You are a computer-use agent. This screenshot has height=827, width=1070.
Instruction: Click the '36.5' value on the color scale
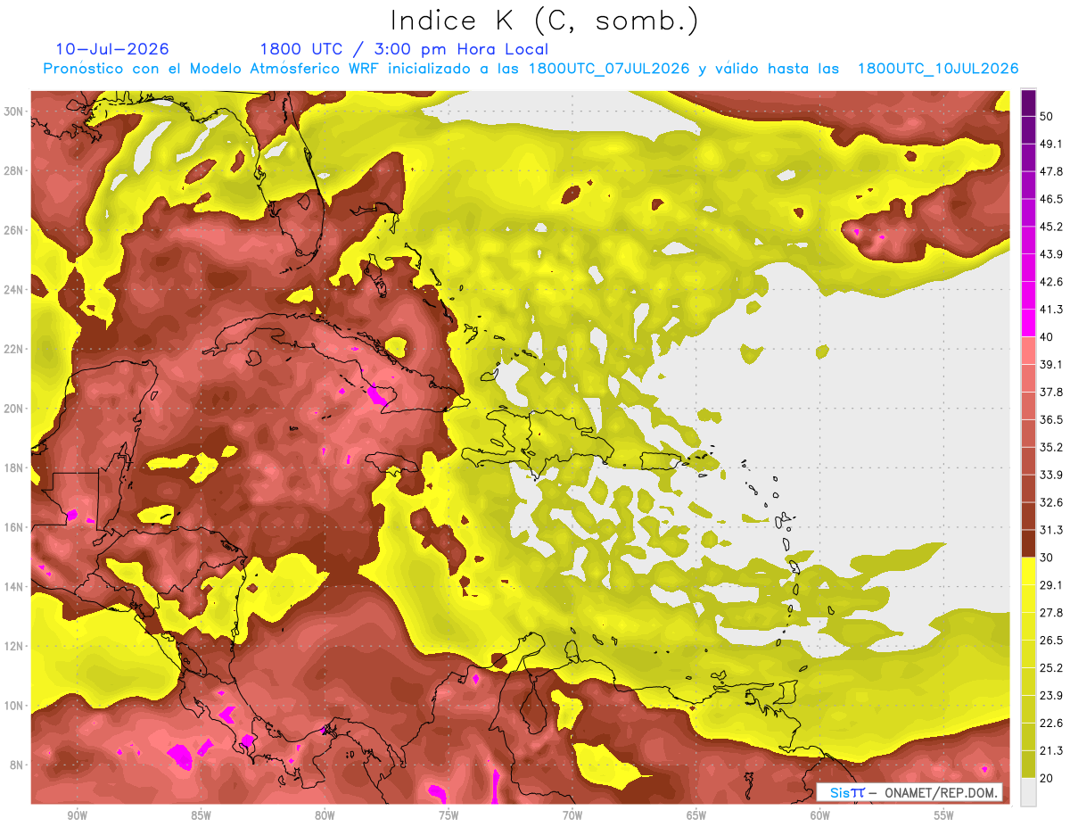[x=1051, y=419]
